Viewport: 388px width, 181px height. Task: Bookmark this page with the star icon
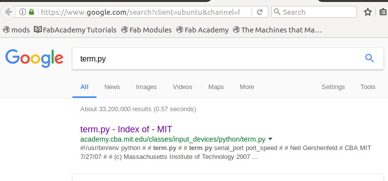coord(368,12)
